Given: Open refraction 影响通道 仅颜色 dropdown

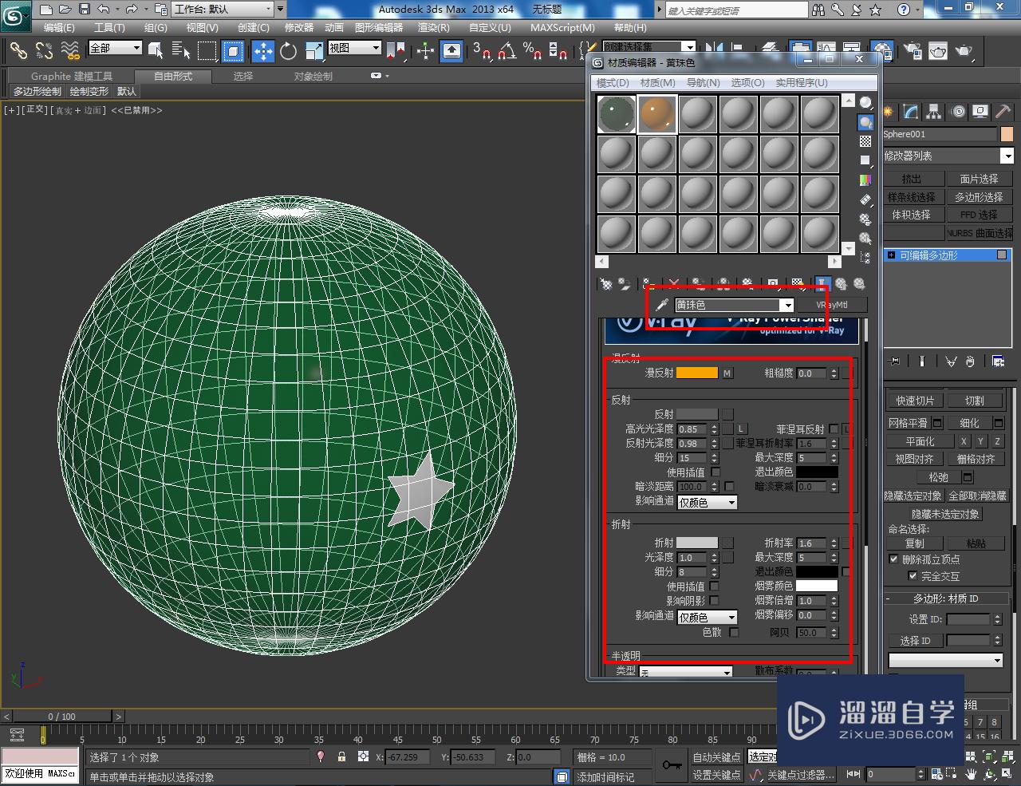Looking at the screenshot, I should pyautogui.click(x=707, y=617).
